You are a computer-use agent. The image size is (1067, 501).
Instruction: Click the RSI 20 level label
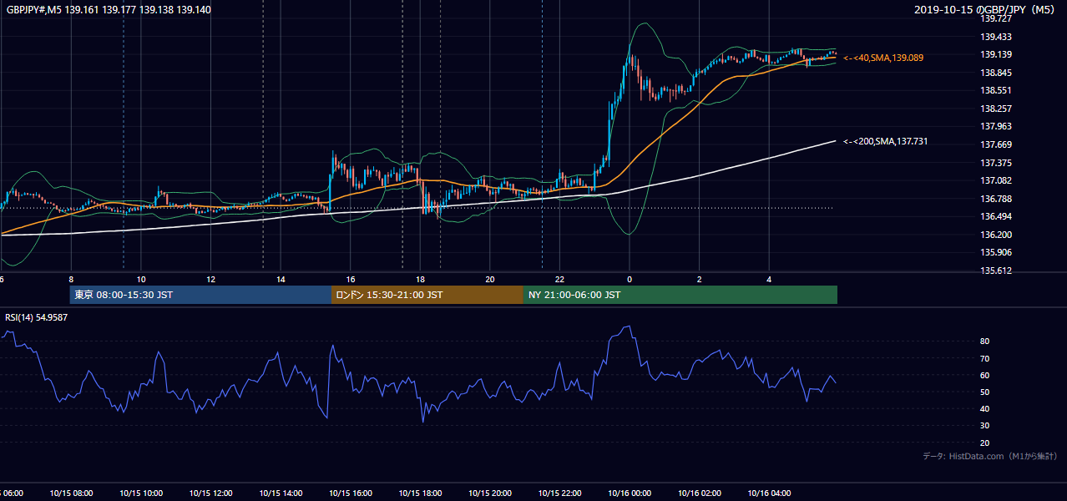[985, 443]
